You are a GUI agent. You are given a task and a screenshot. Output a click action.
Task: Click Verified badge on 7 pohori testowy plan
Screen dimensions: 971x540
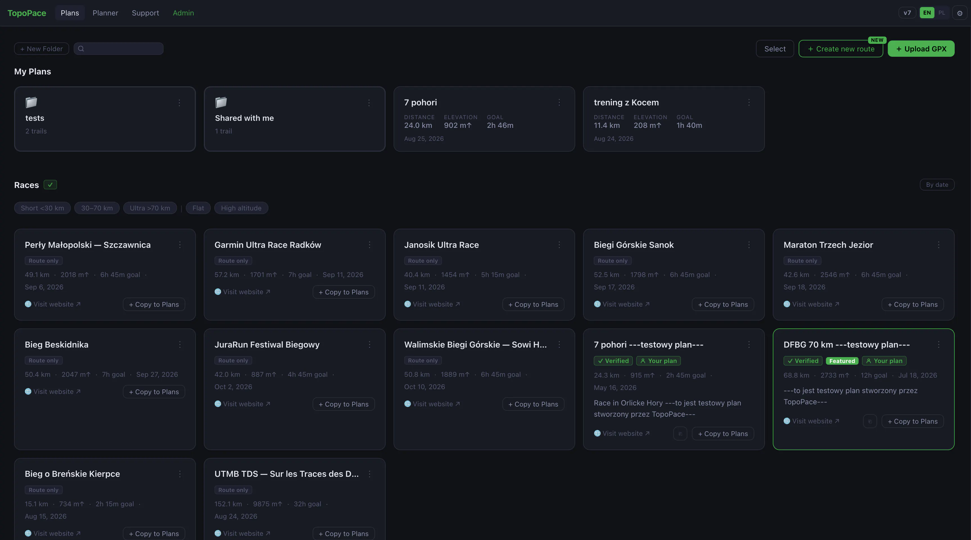(613, 361)
